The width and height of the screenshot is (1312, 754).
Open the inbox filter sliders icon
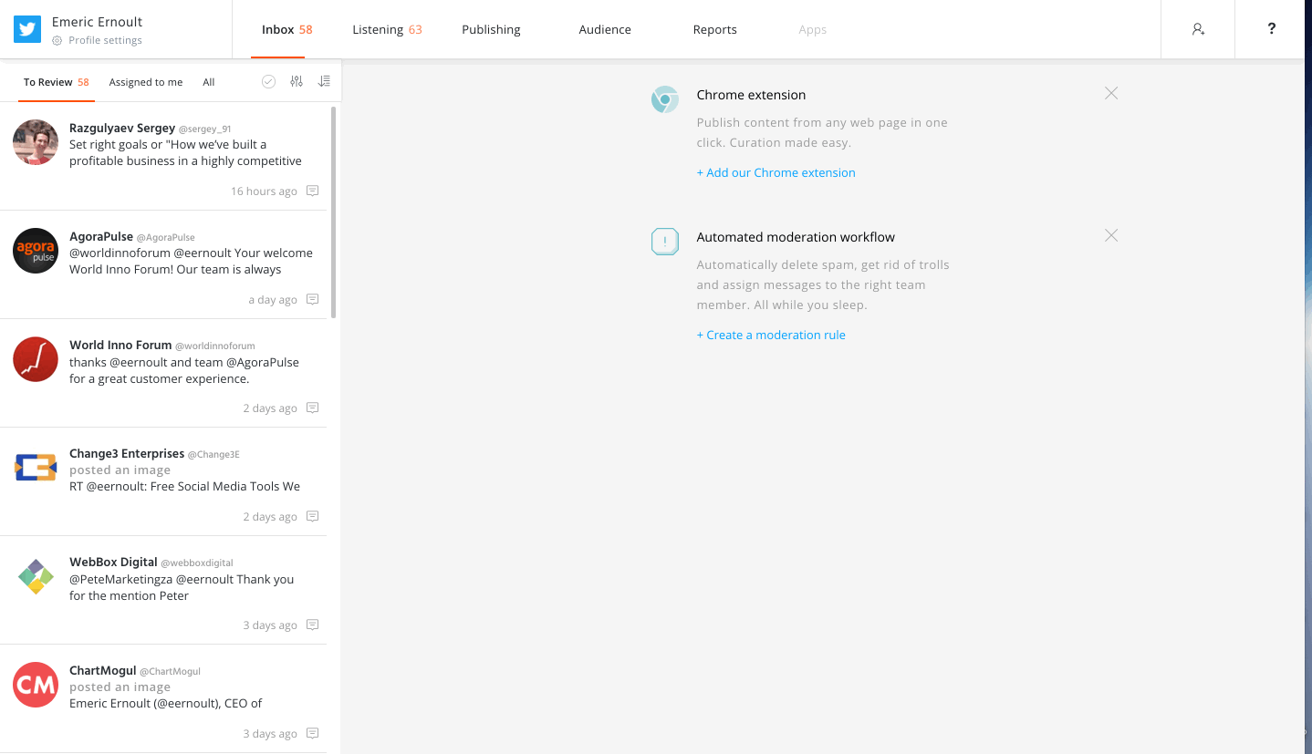pos(297,82)
